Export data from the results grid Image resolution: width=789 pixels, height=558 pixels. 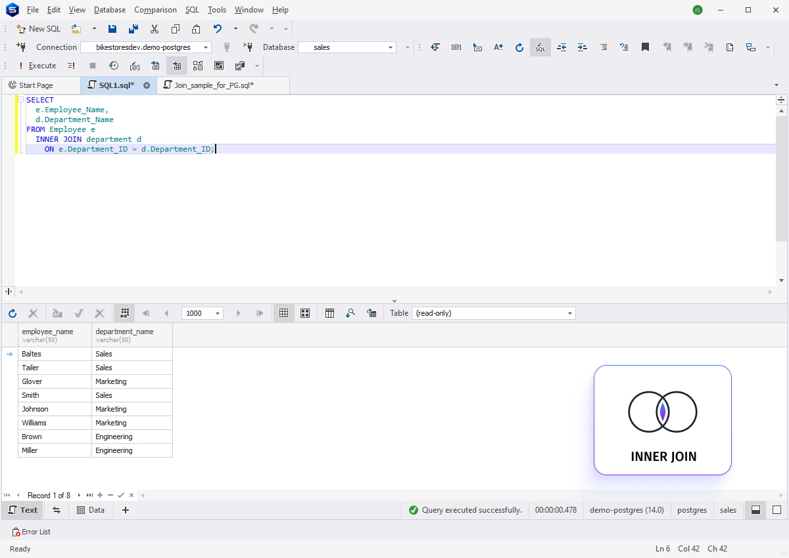371,313
